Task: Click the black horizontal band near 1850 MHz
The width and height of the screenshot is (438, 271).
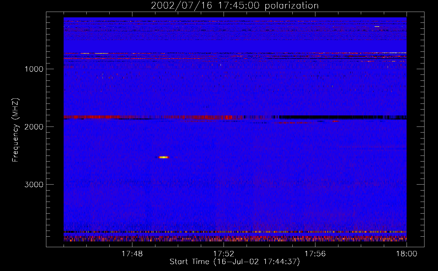Action: 342,117
